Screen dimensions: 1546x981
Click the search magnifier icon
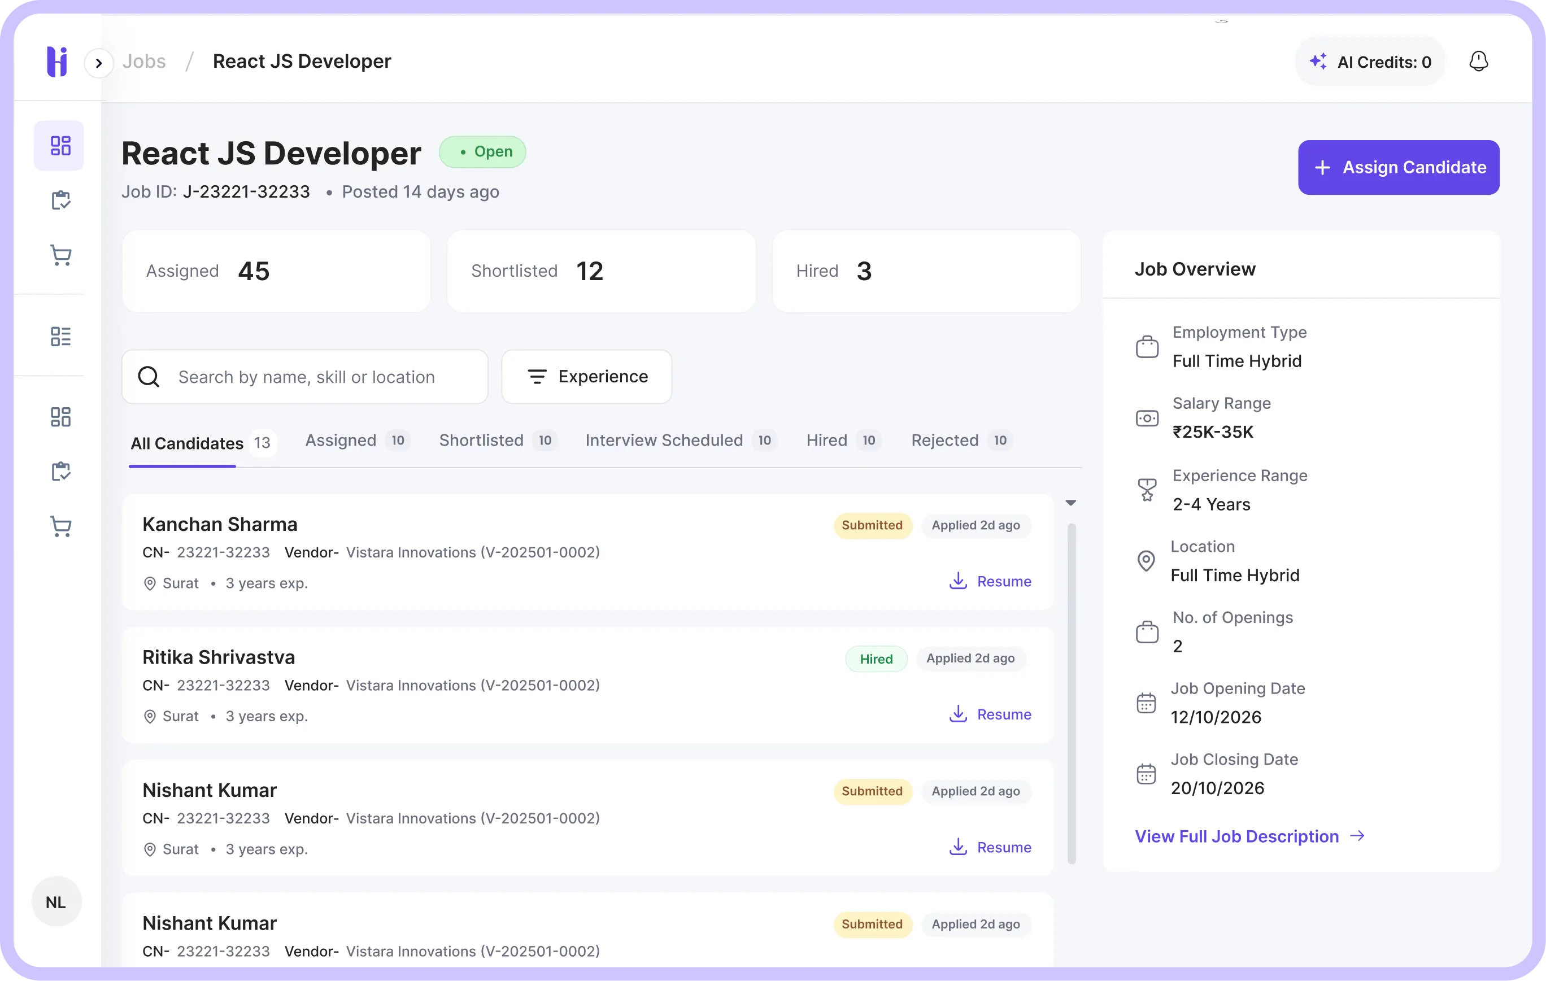click(x=149, y=377)
